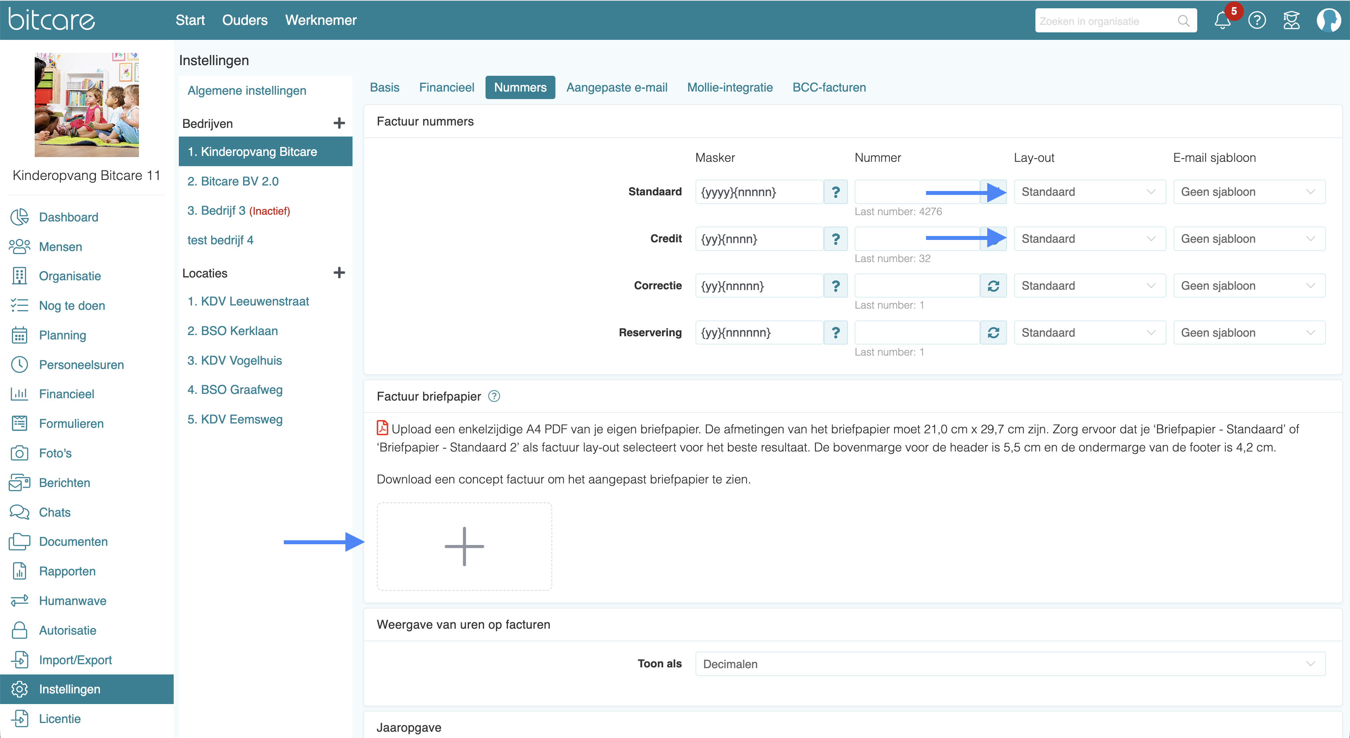
Task: Click the Mensen sidebar icon
Action: (x=19, y=247)
